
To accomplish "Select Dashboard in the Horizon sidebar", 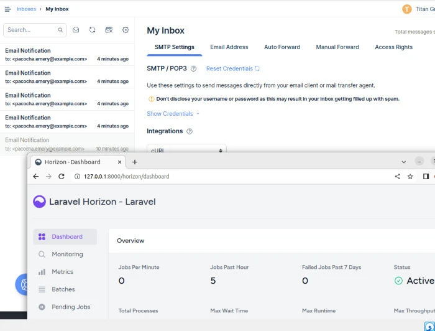I will click(x=65, y=236).
